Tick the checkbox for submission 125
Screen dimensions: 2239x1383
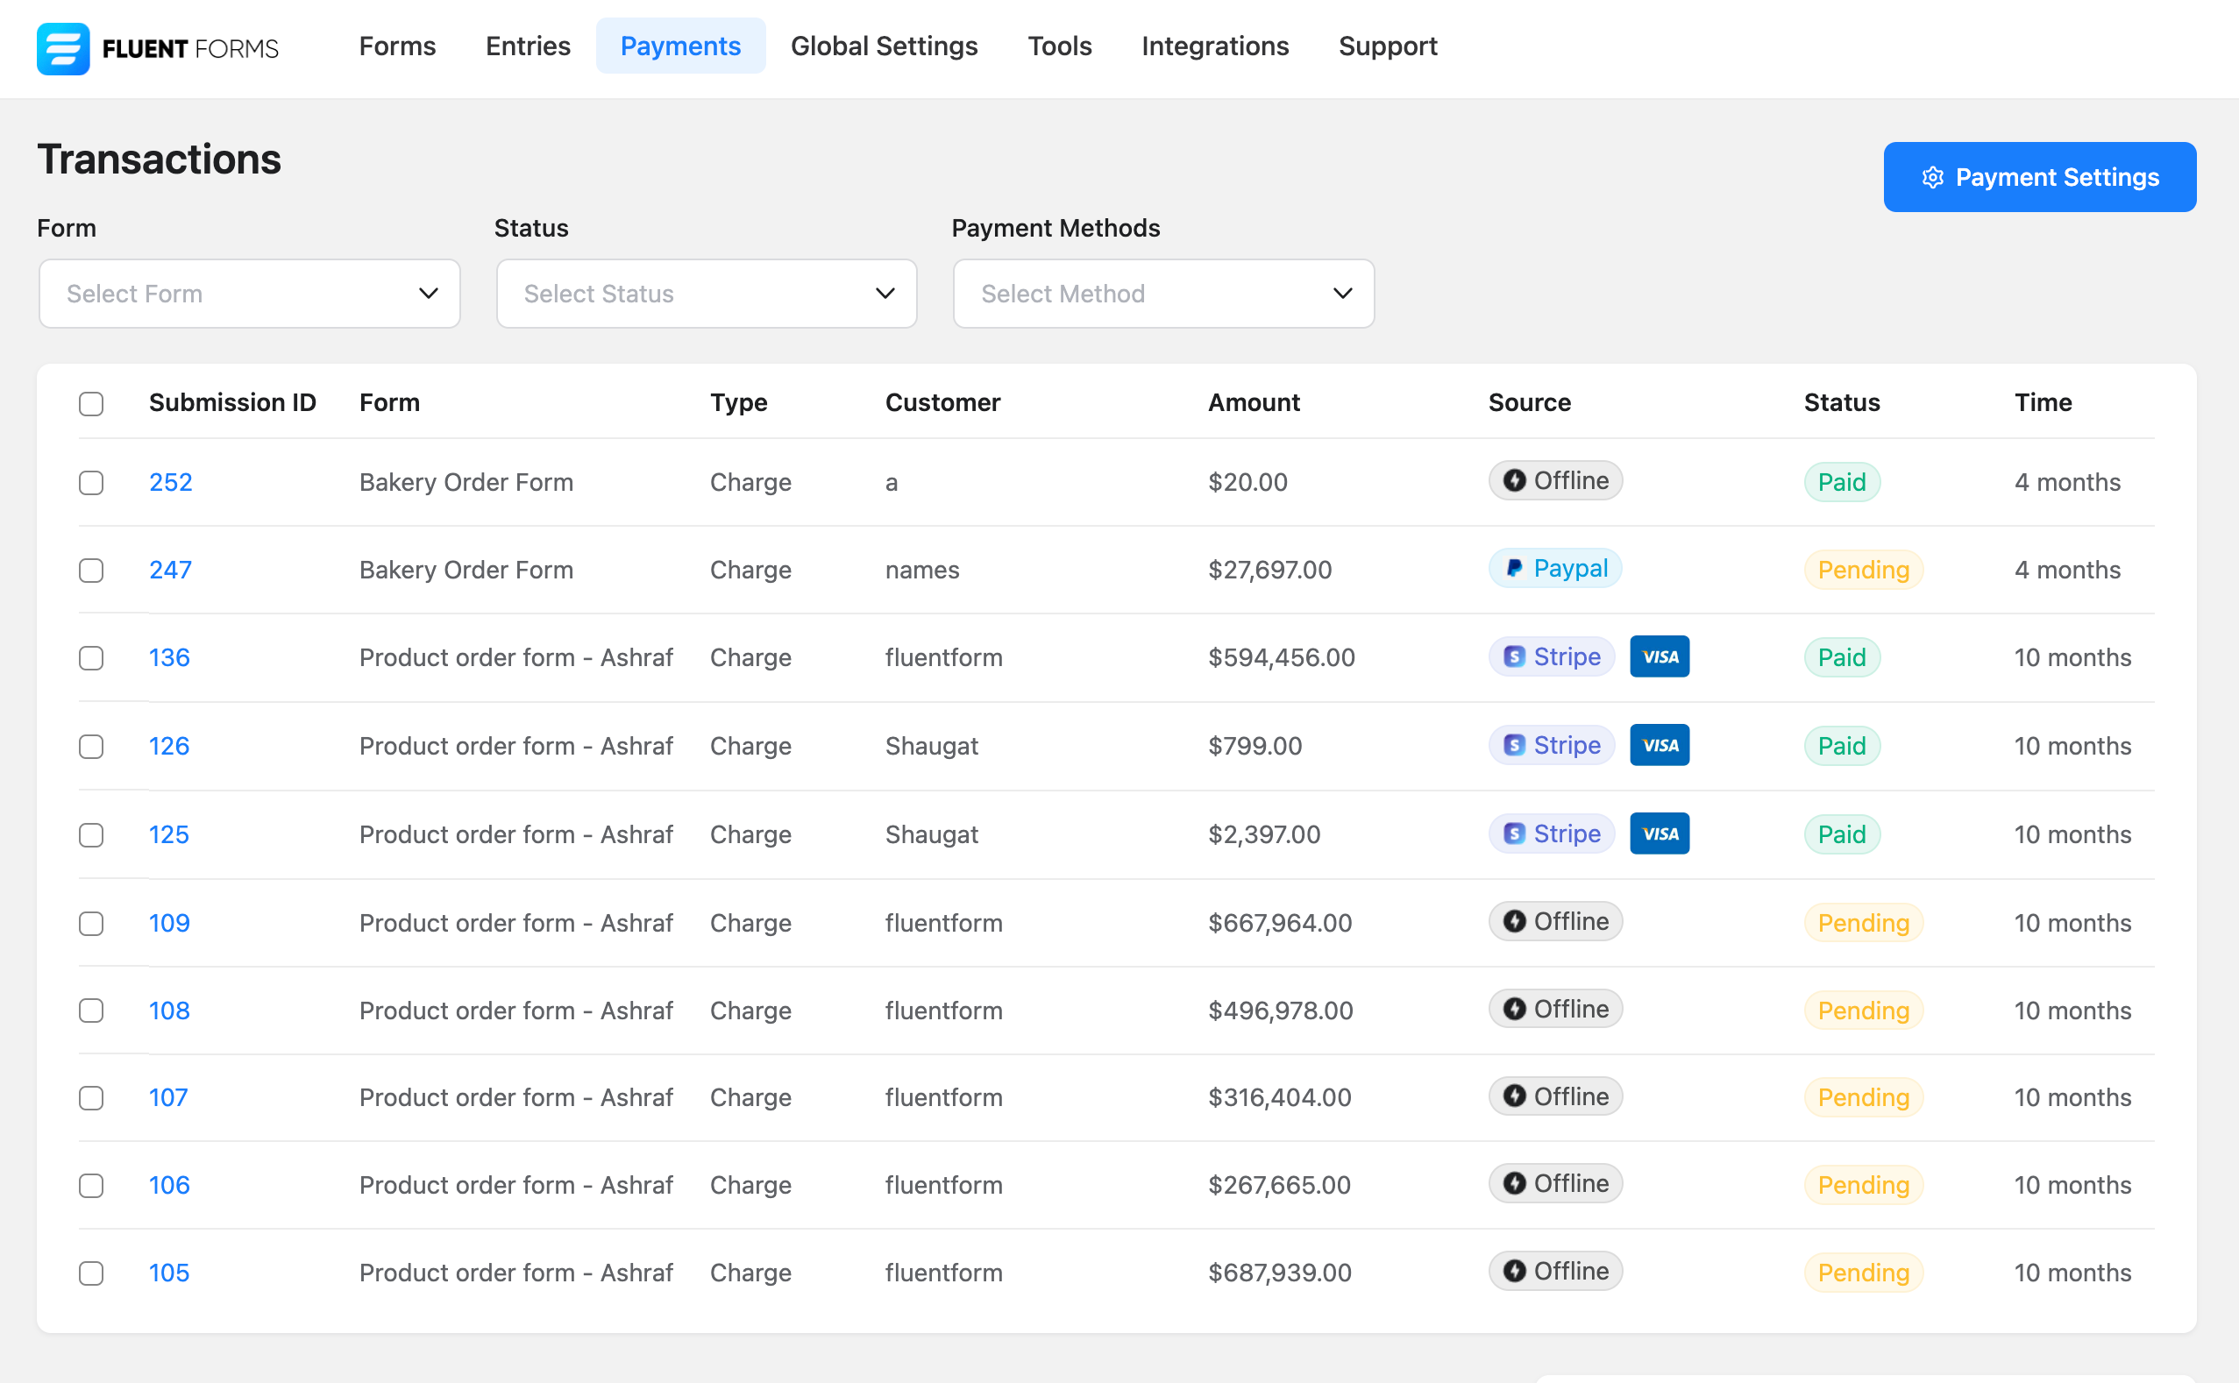(90, 835)
